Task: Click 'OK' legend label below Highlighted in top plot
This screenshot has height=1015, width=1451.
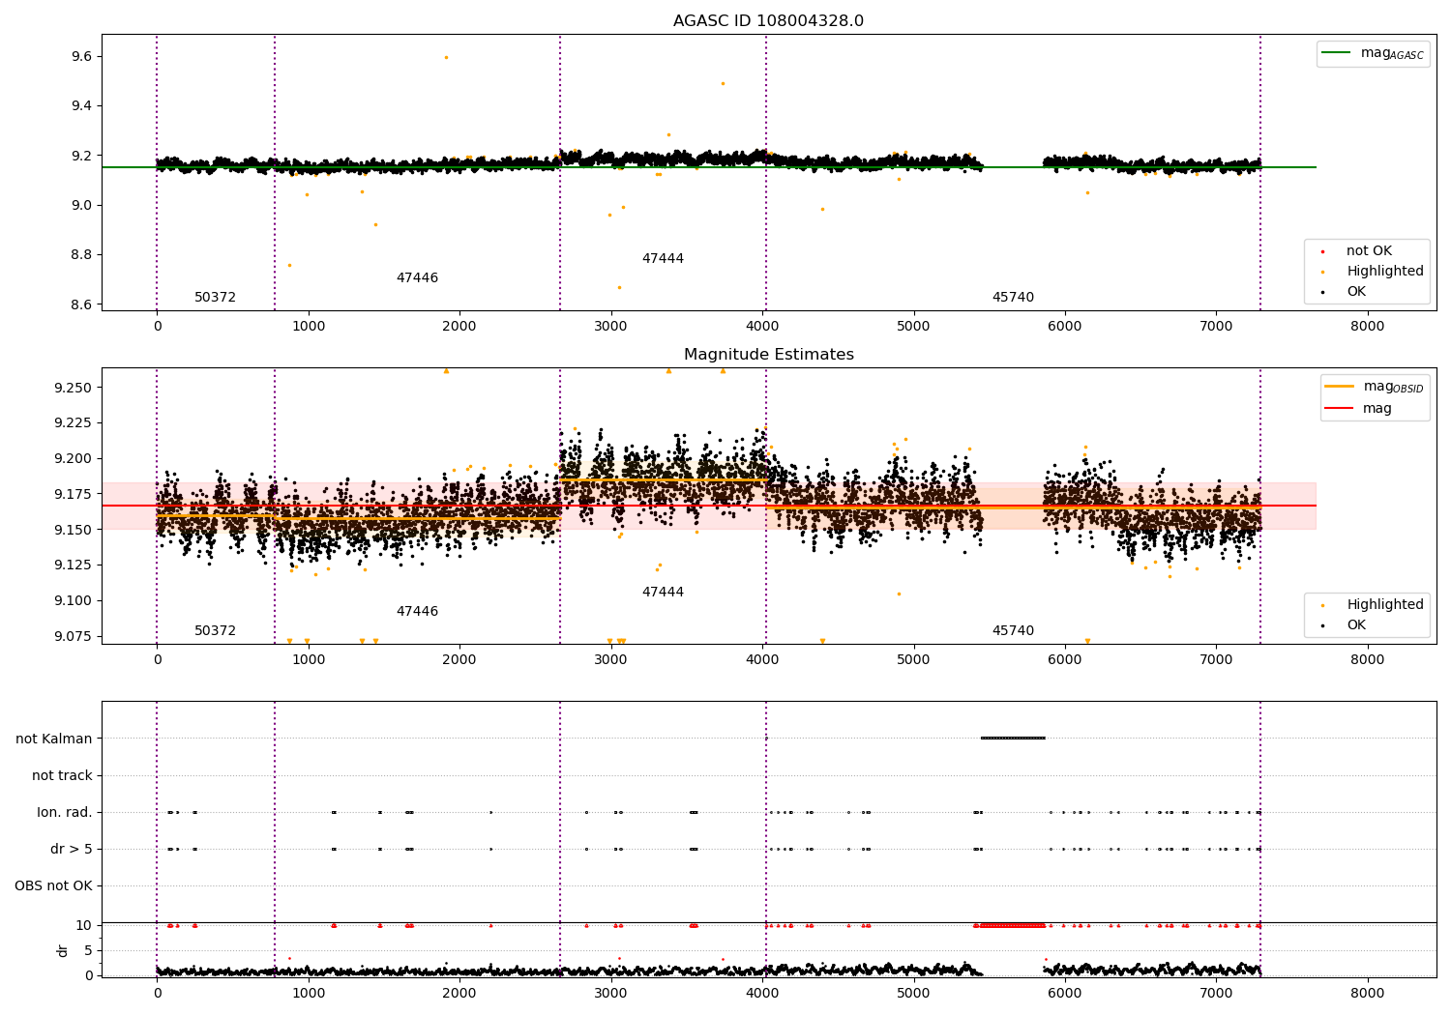Action: pyautogui.click(x=1356, y=292)
